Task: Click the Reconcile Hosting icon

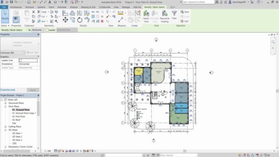Action: coord(165,16)
